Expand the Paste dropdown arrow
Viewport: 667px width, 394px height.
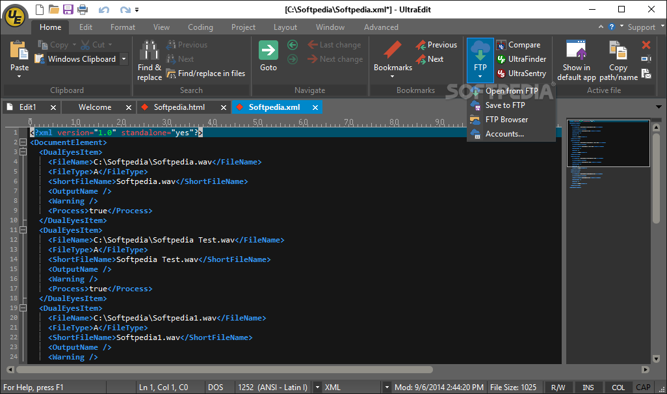[x=19, y=77]
